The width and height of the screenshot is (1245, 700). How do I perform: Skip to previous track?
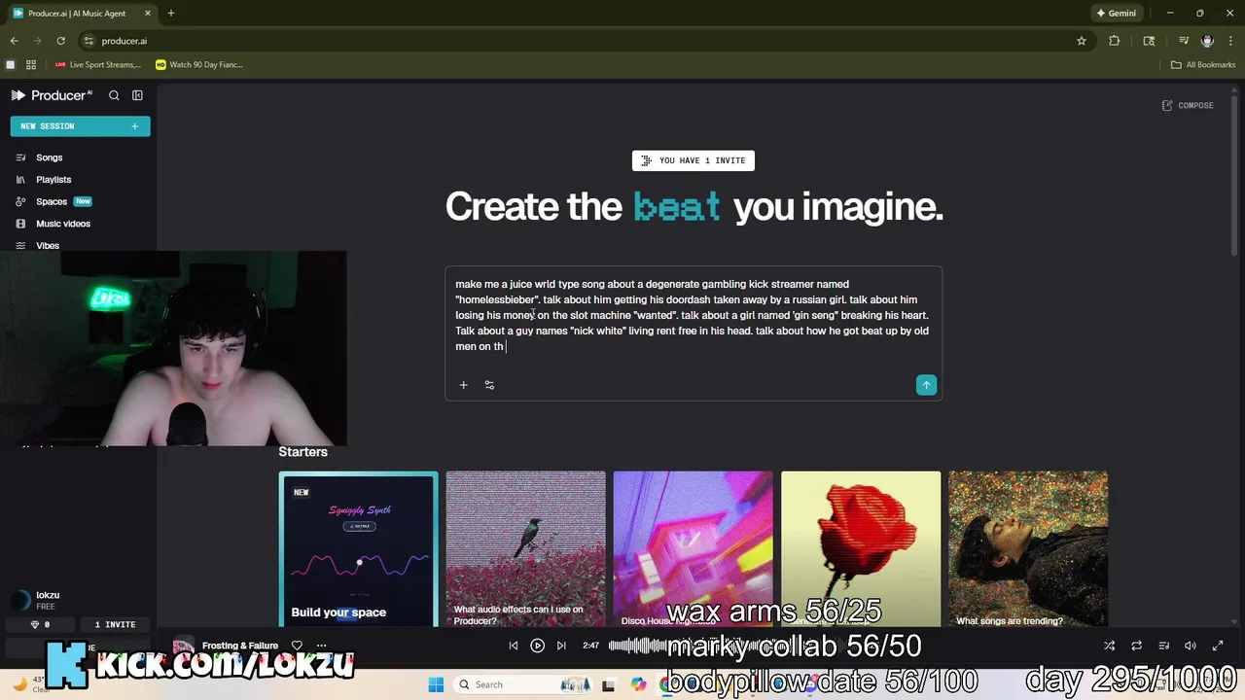[x=514, y=646]
